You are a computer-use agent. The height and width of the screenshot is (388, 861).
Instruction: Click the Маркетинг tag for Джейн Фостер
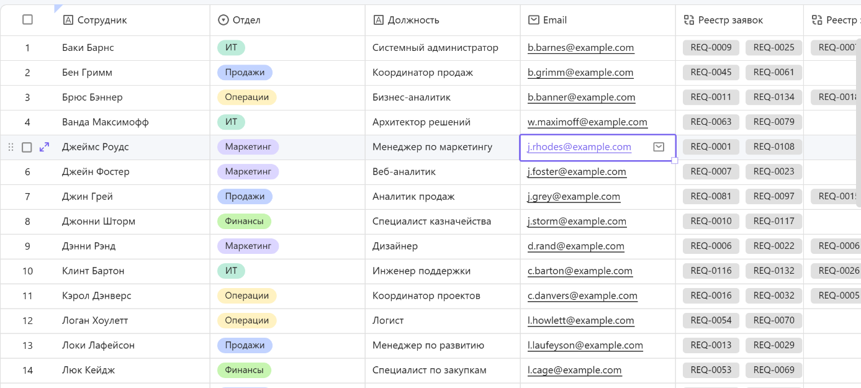coord(248,172)
